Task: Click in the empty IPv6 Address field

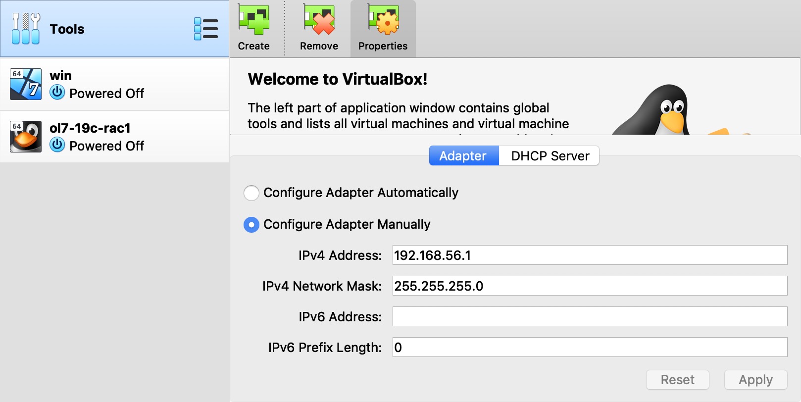Action: click(590, 316)
